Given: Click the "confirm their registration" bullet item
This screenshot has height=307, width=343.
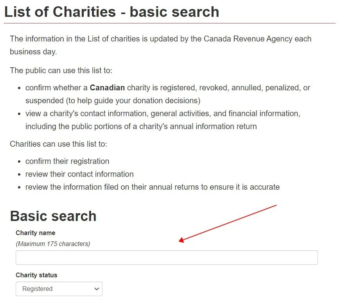Looking at the screenshot, I should pos(67,161).
